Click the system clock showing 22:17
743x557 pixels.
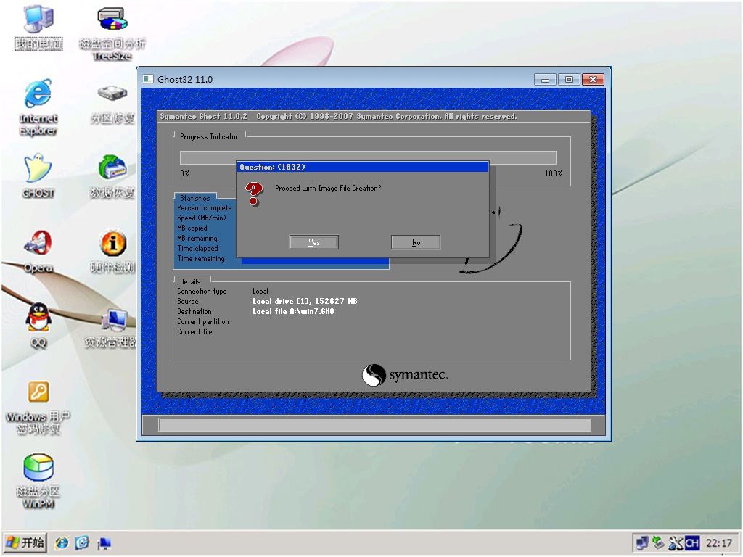[x=718, y=542]
